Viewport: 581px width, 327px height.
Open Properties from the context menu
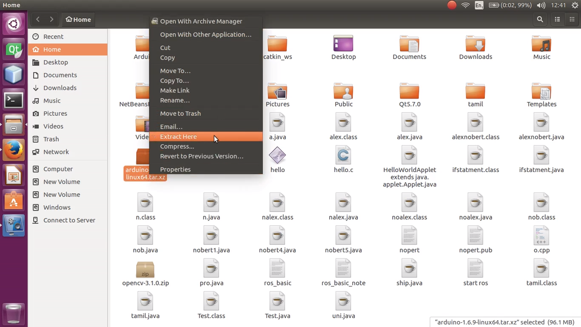[175, 169]
